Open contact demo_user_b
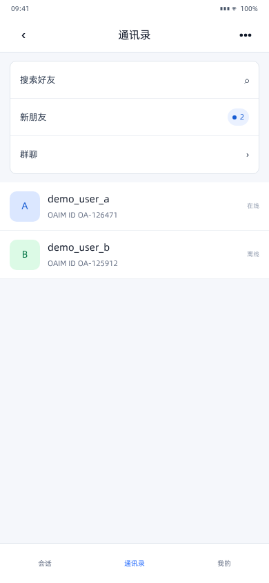The height and width of the screenshot is (583, 269). point(134,255)
